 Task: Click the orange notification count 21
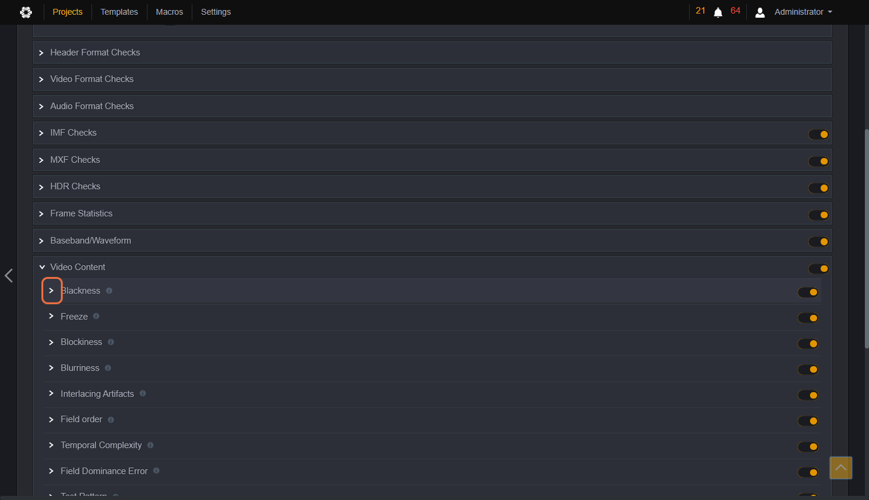click(x=701, y=11)
